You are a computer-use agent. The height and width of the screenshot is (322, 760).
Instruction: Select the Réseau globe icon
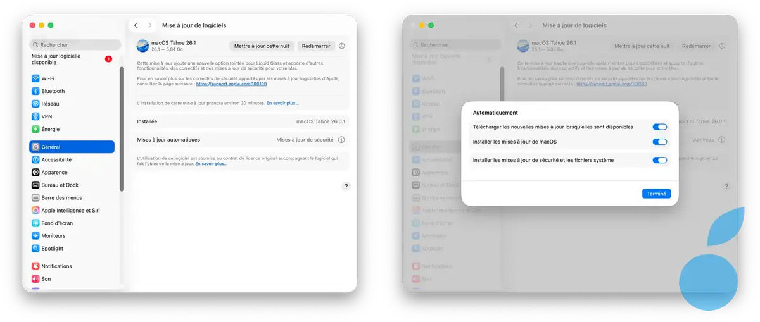point(35,104)
